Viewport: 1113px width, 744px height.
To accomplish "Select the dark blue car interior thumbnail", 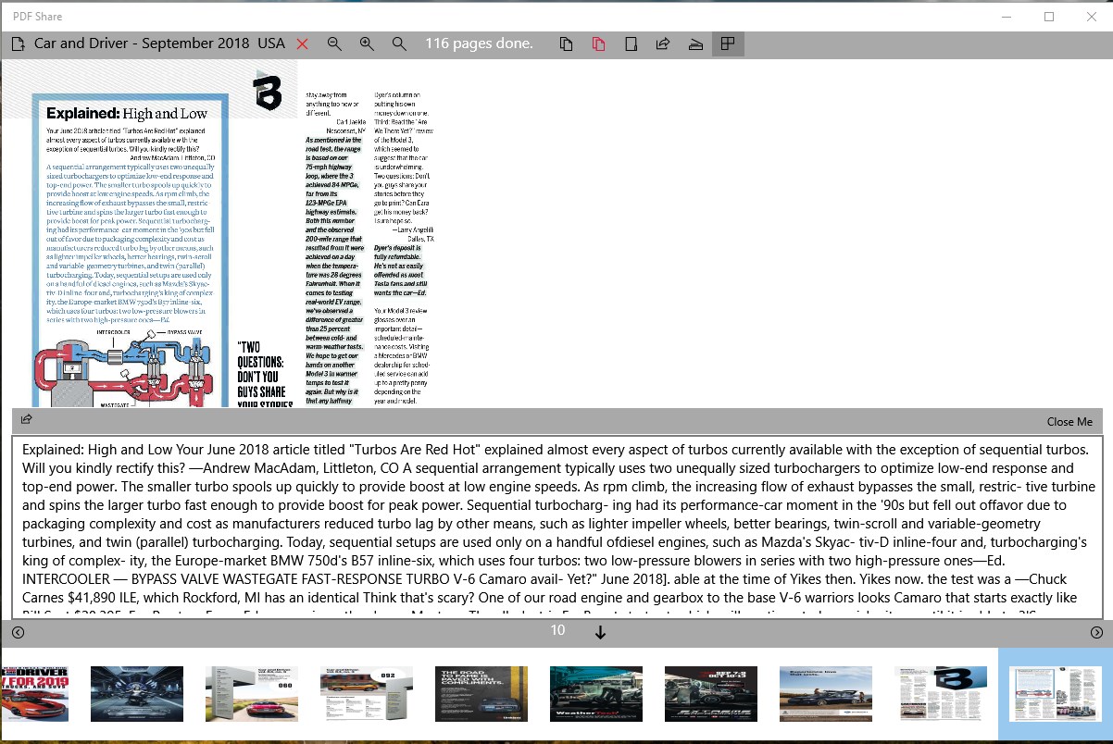I will pos(137,694).
